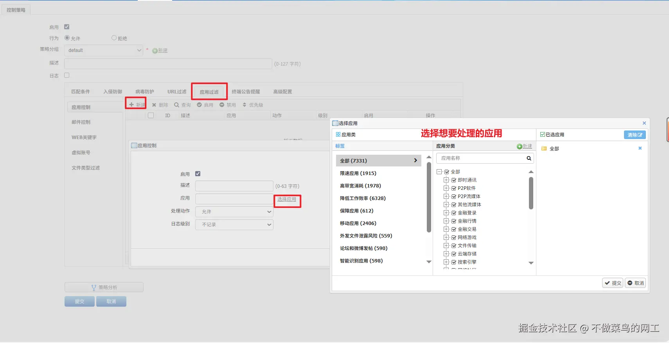This screenshot has width=669, height=343.
Task: Click the 查询 search toolbar button
Action: click(183, 105)
